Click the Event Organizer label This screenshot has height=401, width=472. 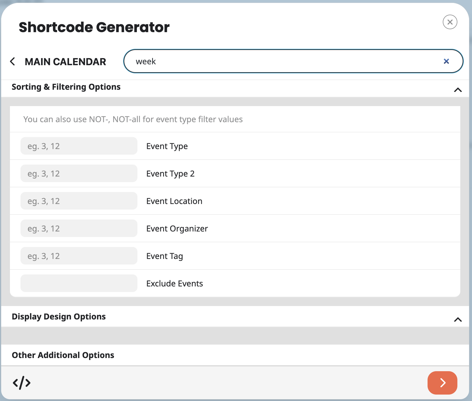177,229
